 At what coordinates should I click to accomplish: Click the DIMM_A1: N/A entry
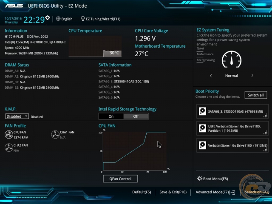15,71
